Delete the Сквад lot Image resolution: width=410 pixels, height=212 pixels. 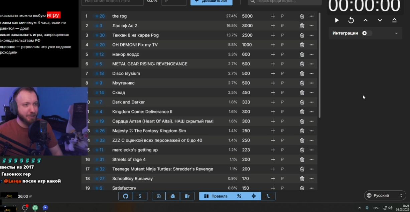click(x=302, y=92)
